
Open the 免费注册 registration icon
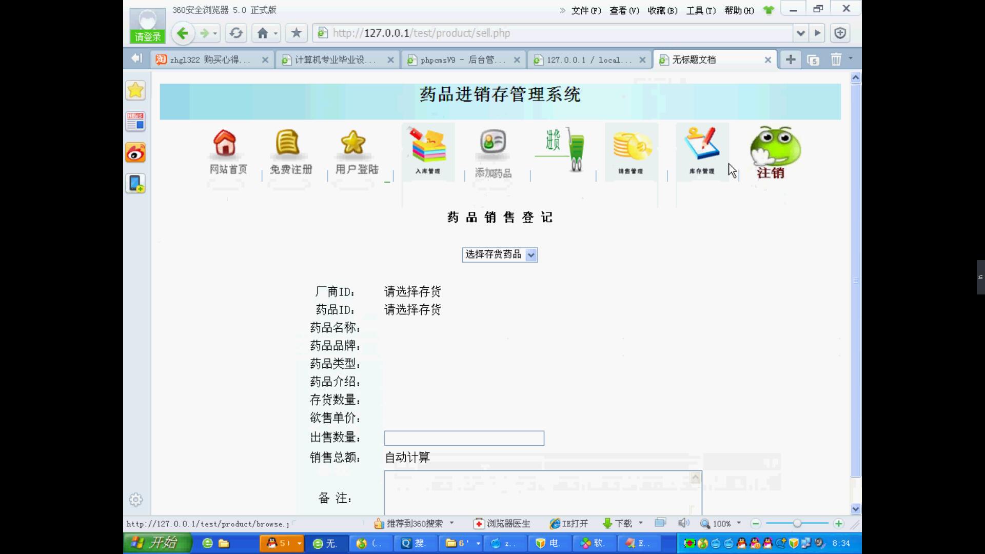[x=290, y=152]
